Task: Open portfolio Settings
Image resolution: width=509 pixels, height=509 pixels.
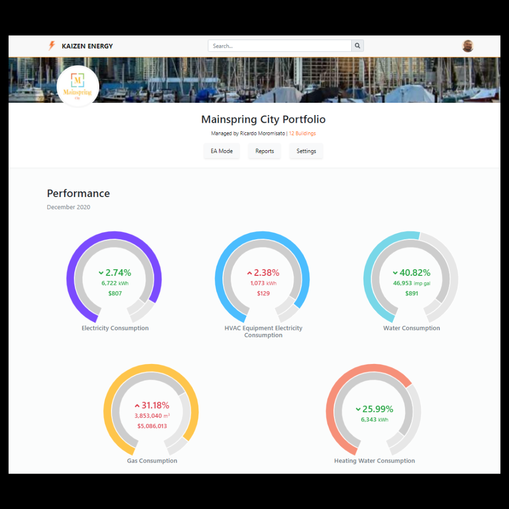Action: click(306, 151)
